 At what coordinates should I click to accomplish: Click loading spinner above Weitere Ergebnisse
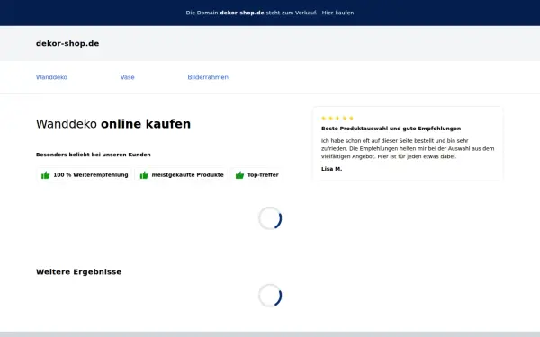coord(270,218)
